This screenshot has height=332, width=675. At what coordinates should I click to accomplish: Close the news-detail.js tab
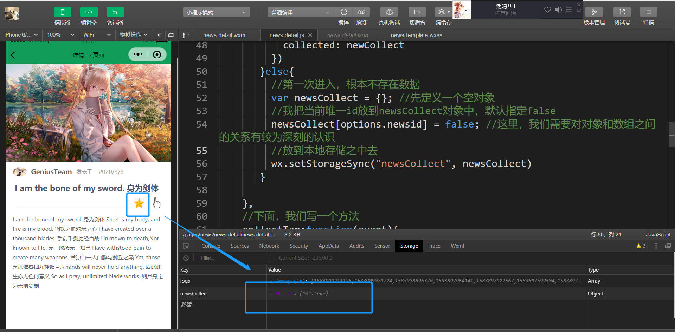point(310,35)
